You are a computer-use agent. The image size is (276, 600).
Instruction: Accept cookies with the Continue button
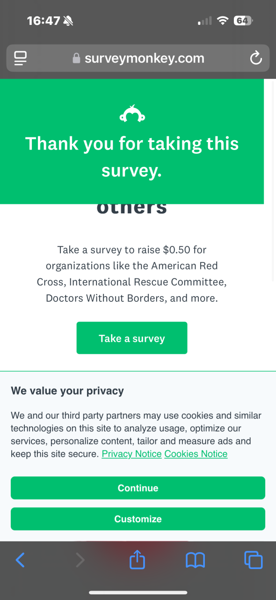[138, 488]
